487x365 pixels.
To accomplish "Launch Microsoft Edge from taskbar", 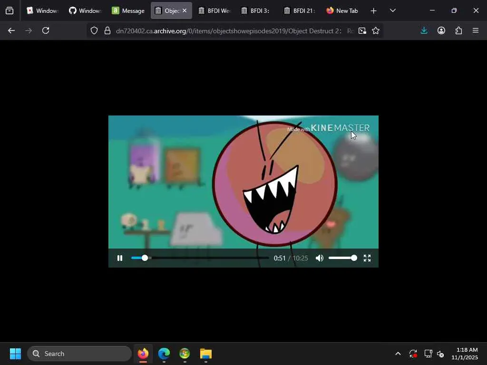I will click(164, 354).
